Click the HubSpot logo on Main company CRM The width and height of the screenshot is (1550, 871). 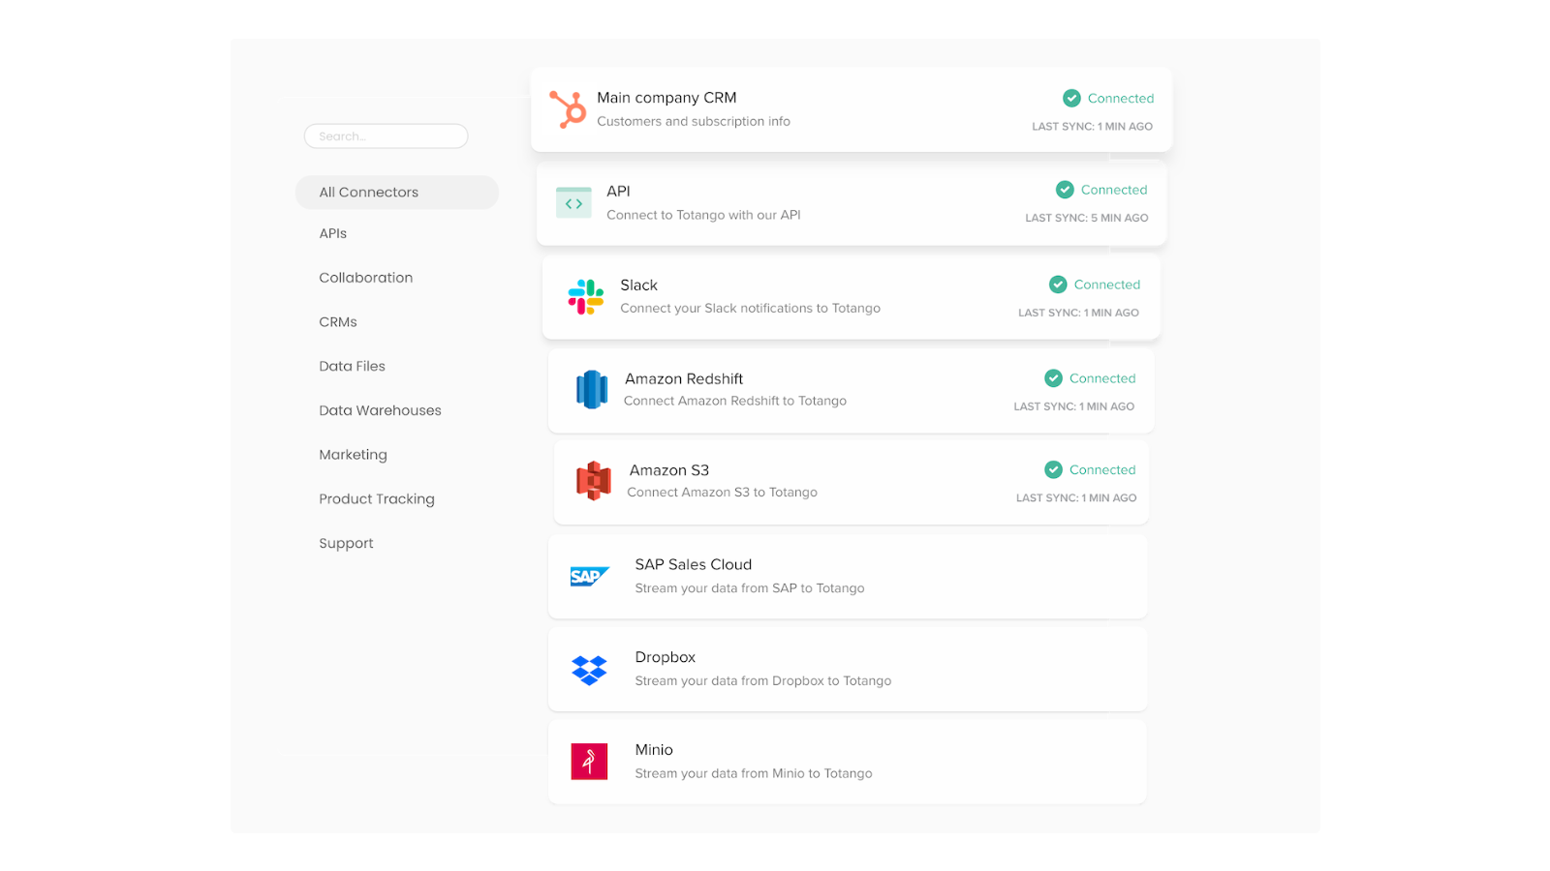pos(568,109)
